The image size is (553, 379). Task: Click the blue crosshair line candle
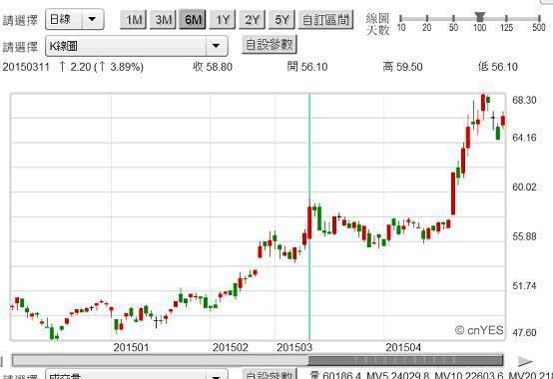point(309,221)
